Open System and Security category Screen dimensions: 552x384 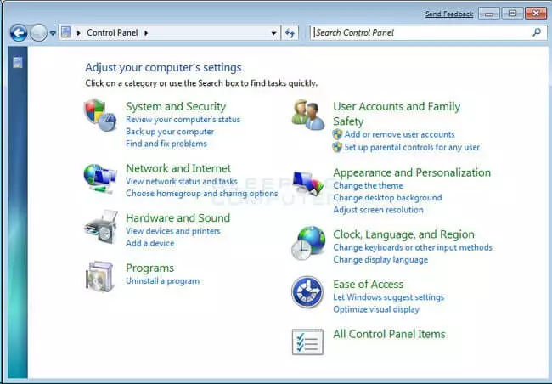(176, 106)
